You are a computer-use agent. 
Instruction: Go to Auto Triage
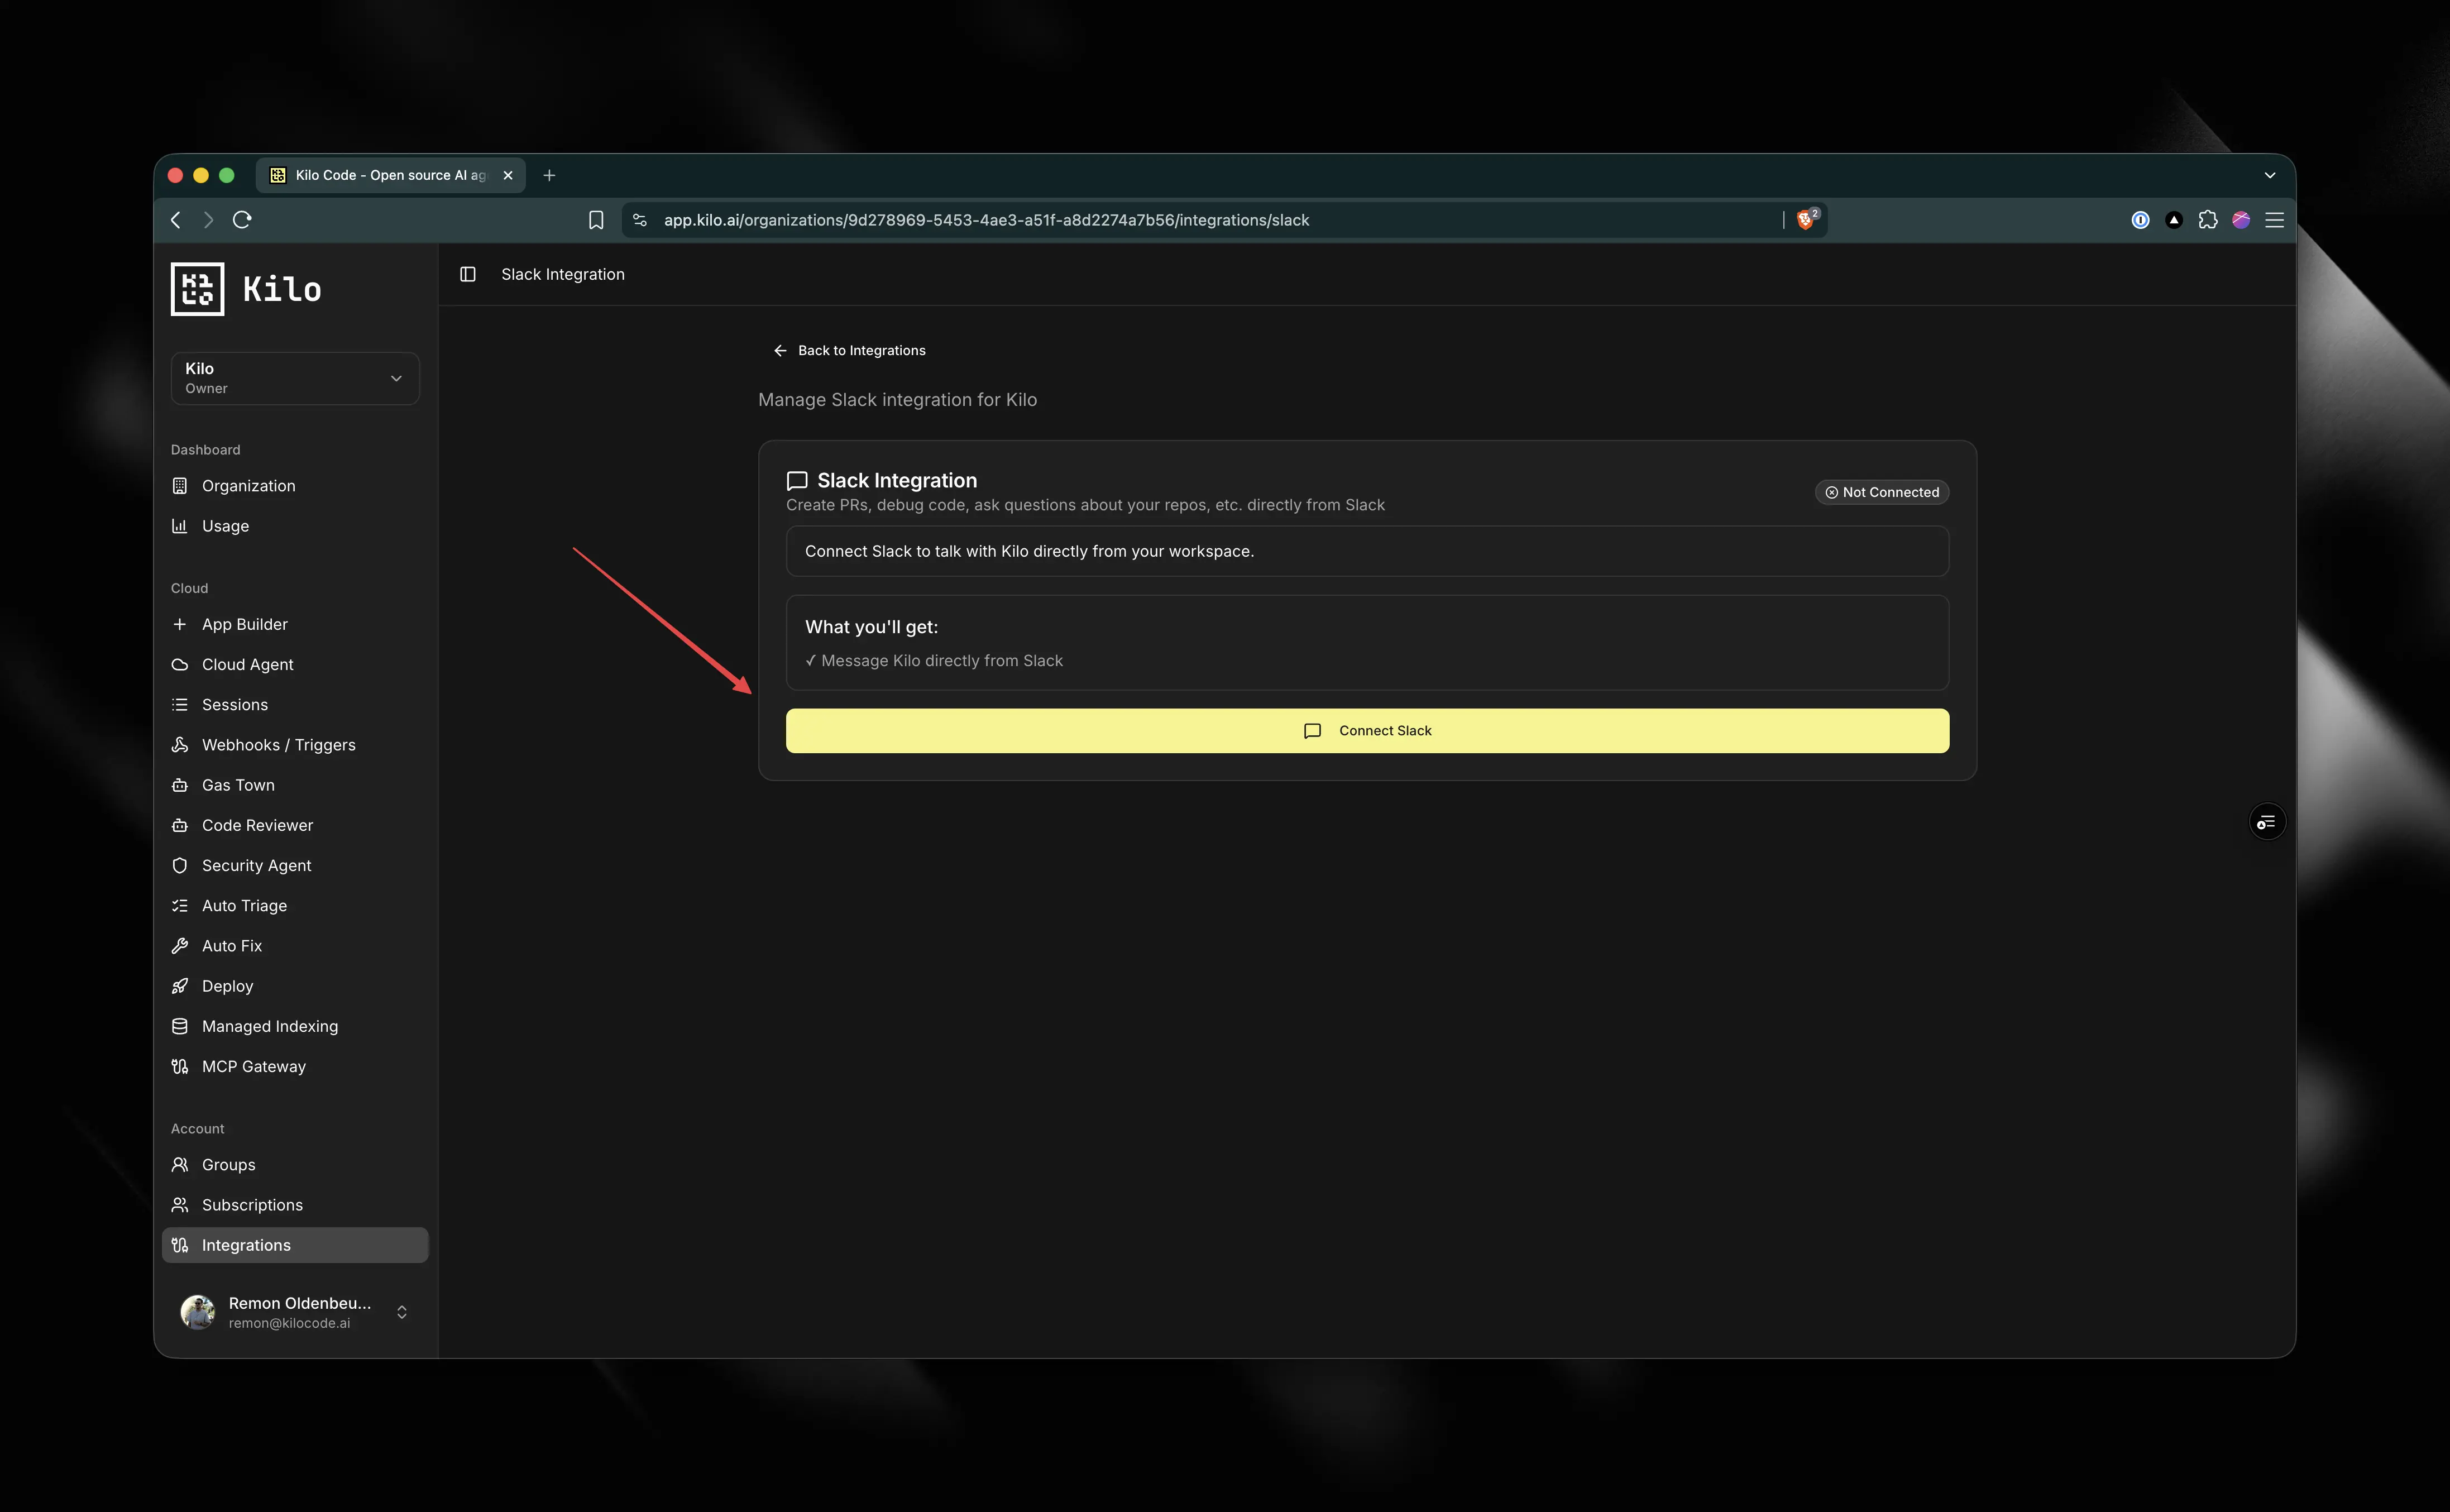(x=295, y=905)
